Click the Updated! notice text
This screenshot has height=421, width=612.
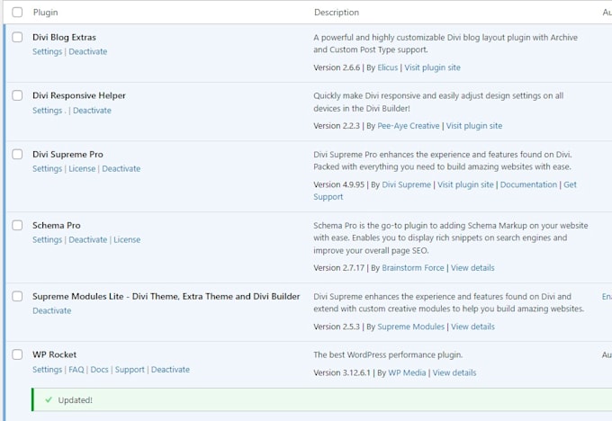click(75, 400)
